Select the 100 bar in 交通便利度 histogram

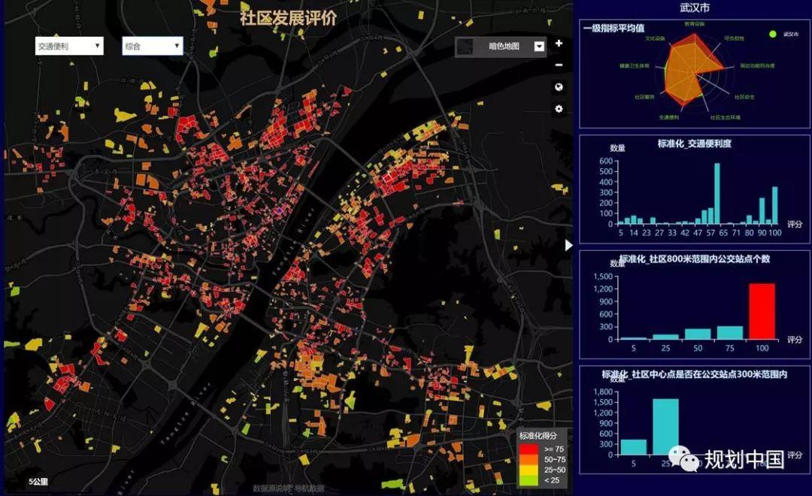tap(775, 206)
